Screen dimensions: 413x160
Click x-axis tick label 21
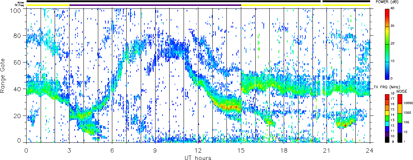[327, 150]
